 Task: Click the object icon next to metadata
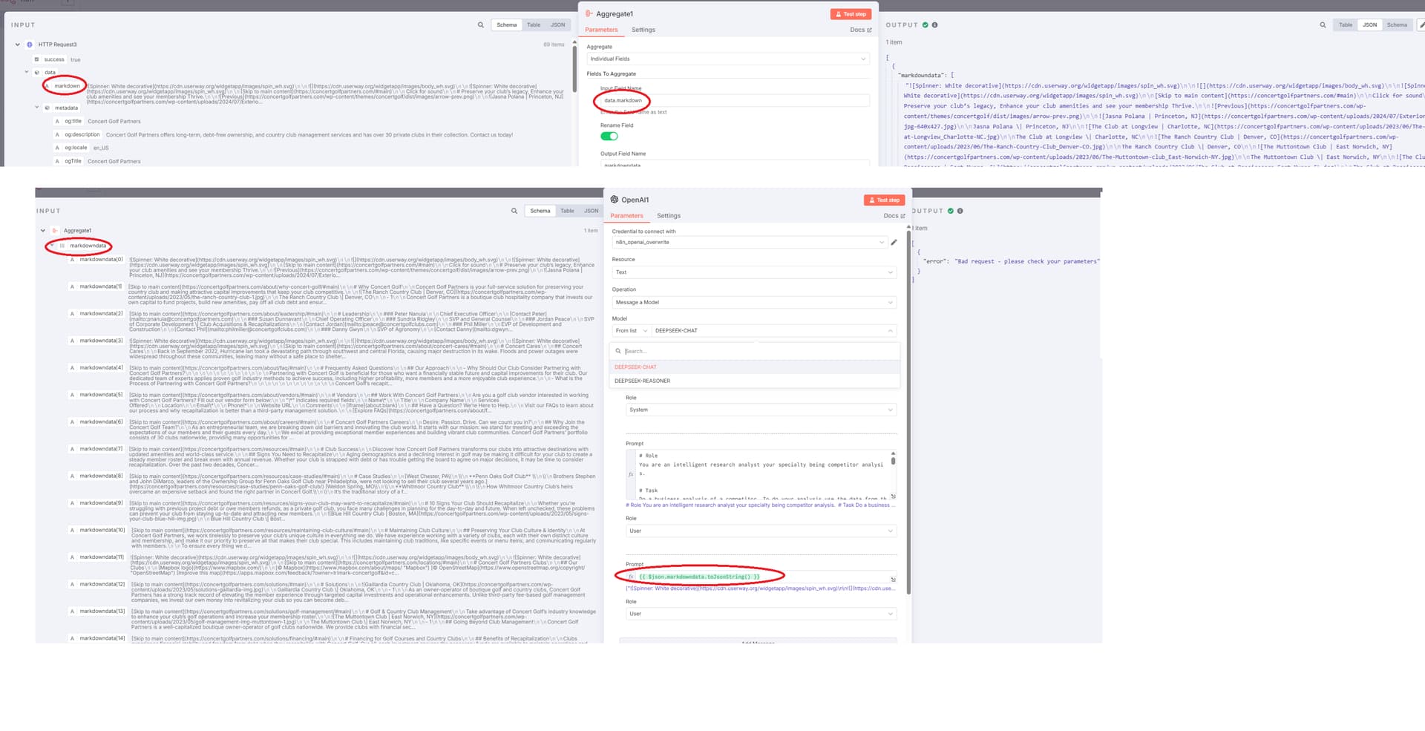(47, 108)
